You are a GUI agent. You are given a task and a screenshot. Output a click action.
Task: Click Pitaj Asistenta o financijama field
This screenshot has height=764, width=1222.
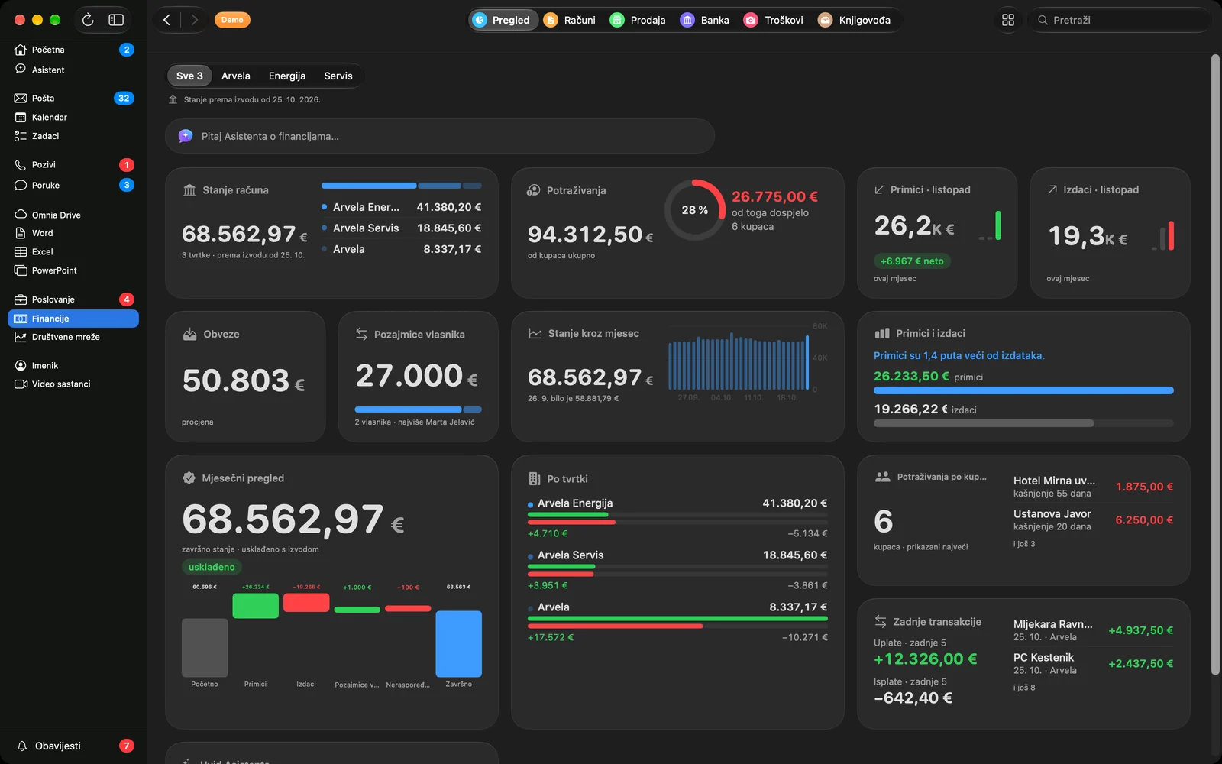pyautogui.click(x=440, y=136)
